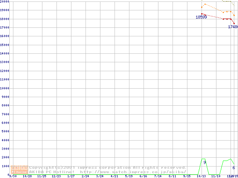Click the green volume label 6
The height and width of the screenshot is (178, 238).
point(234,168)
